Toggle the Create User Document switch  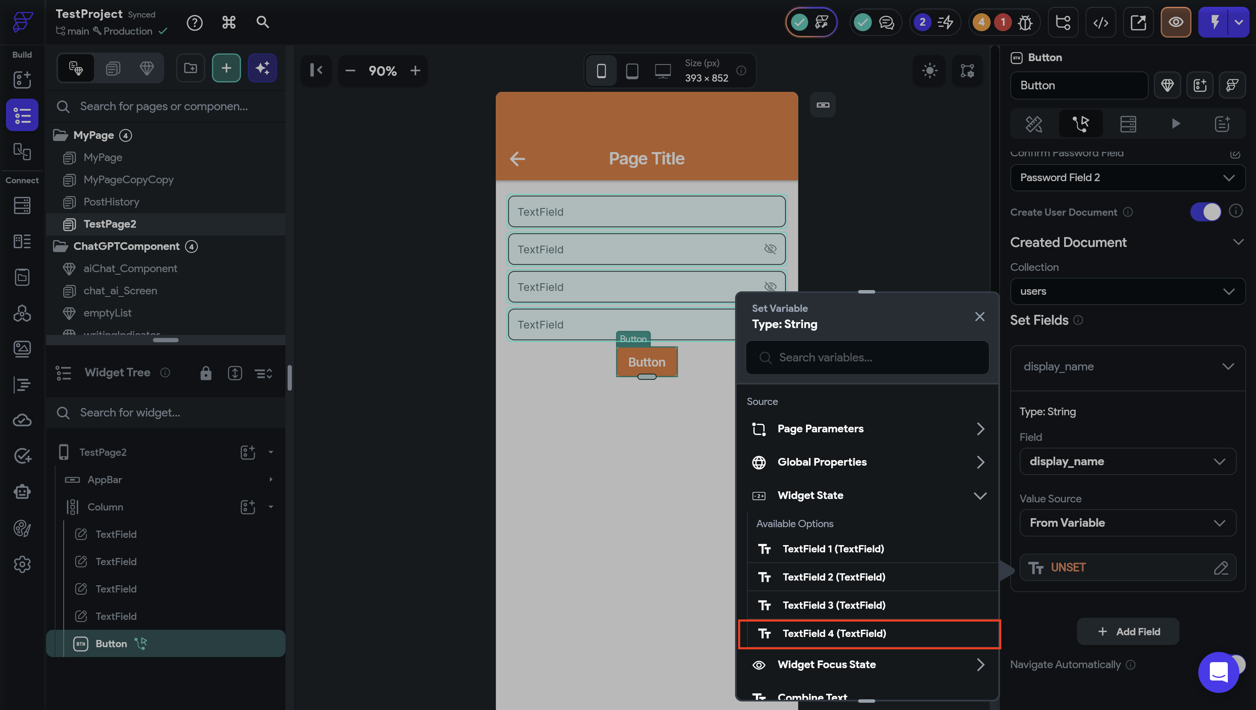click(1205, 212)
